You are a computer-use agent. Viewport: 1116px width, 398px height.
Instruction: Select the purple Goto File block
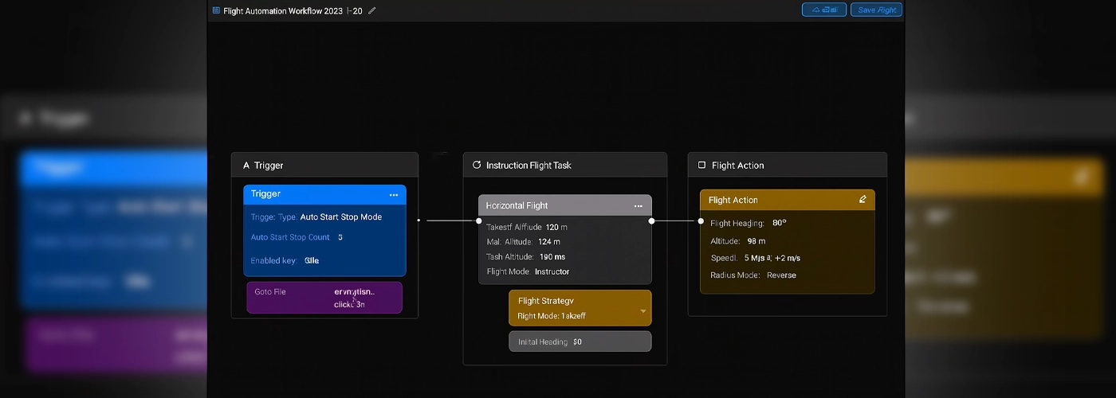pos(324,298)
